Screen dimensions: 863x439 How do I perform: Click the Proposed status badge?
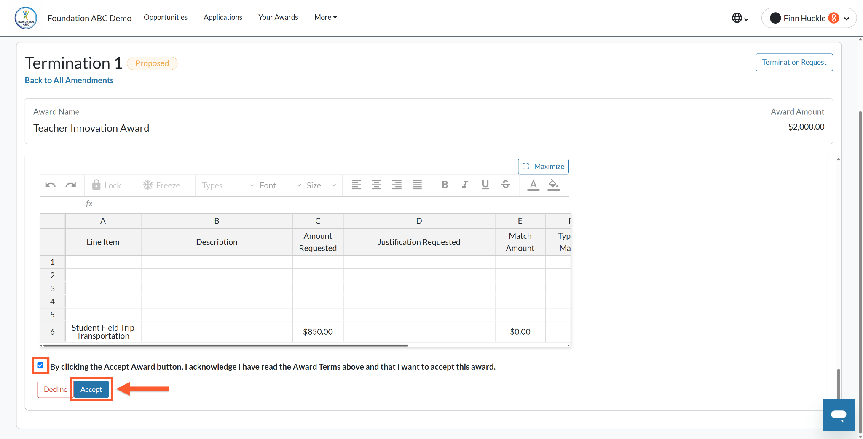pos(152,63)
